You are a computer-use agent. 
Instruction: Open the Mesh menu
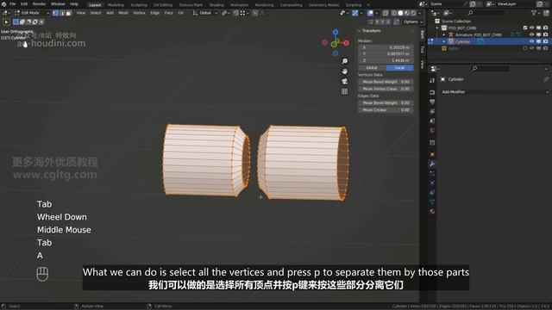coord(123,13)
